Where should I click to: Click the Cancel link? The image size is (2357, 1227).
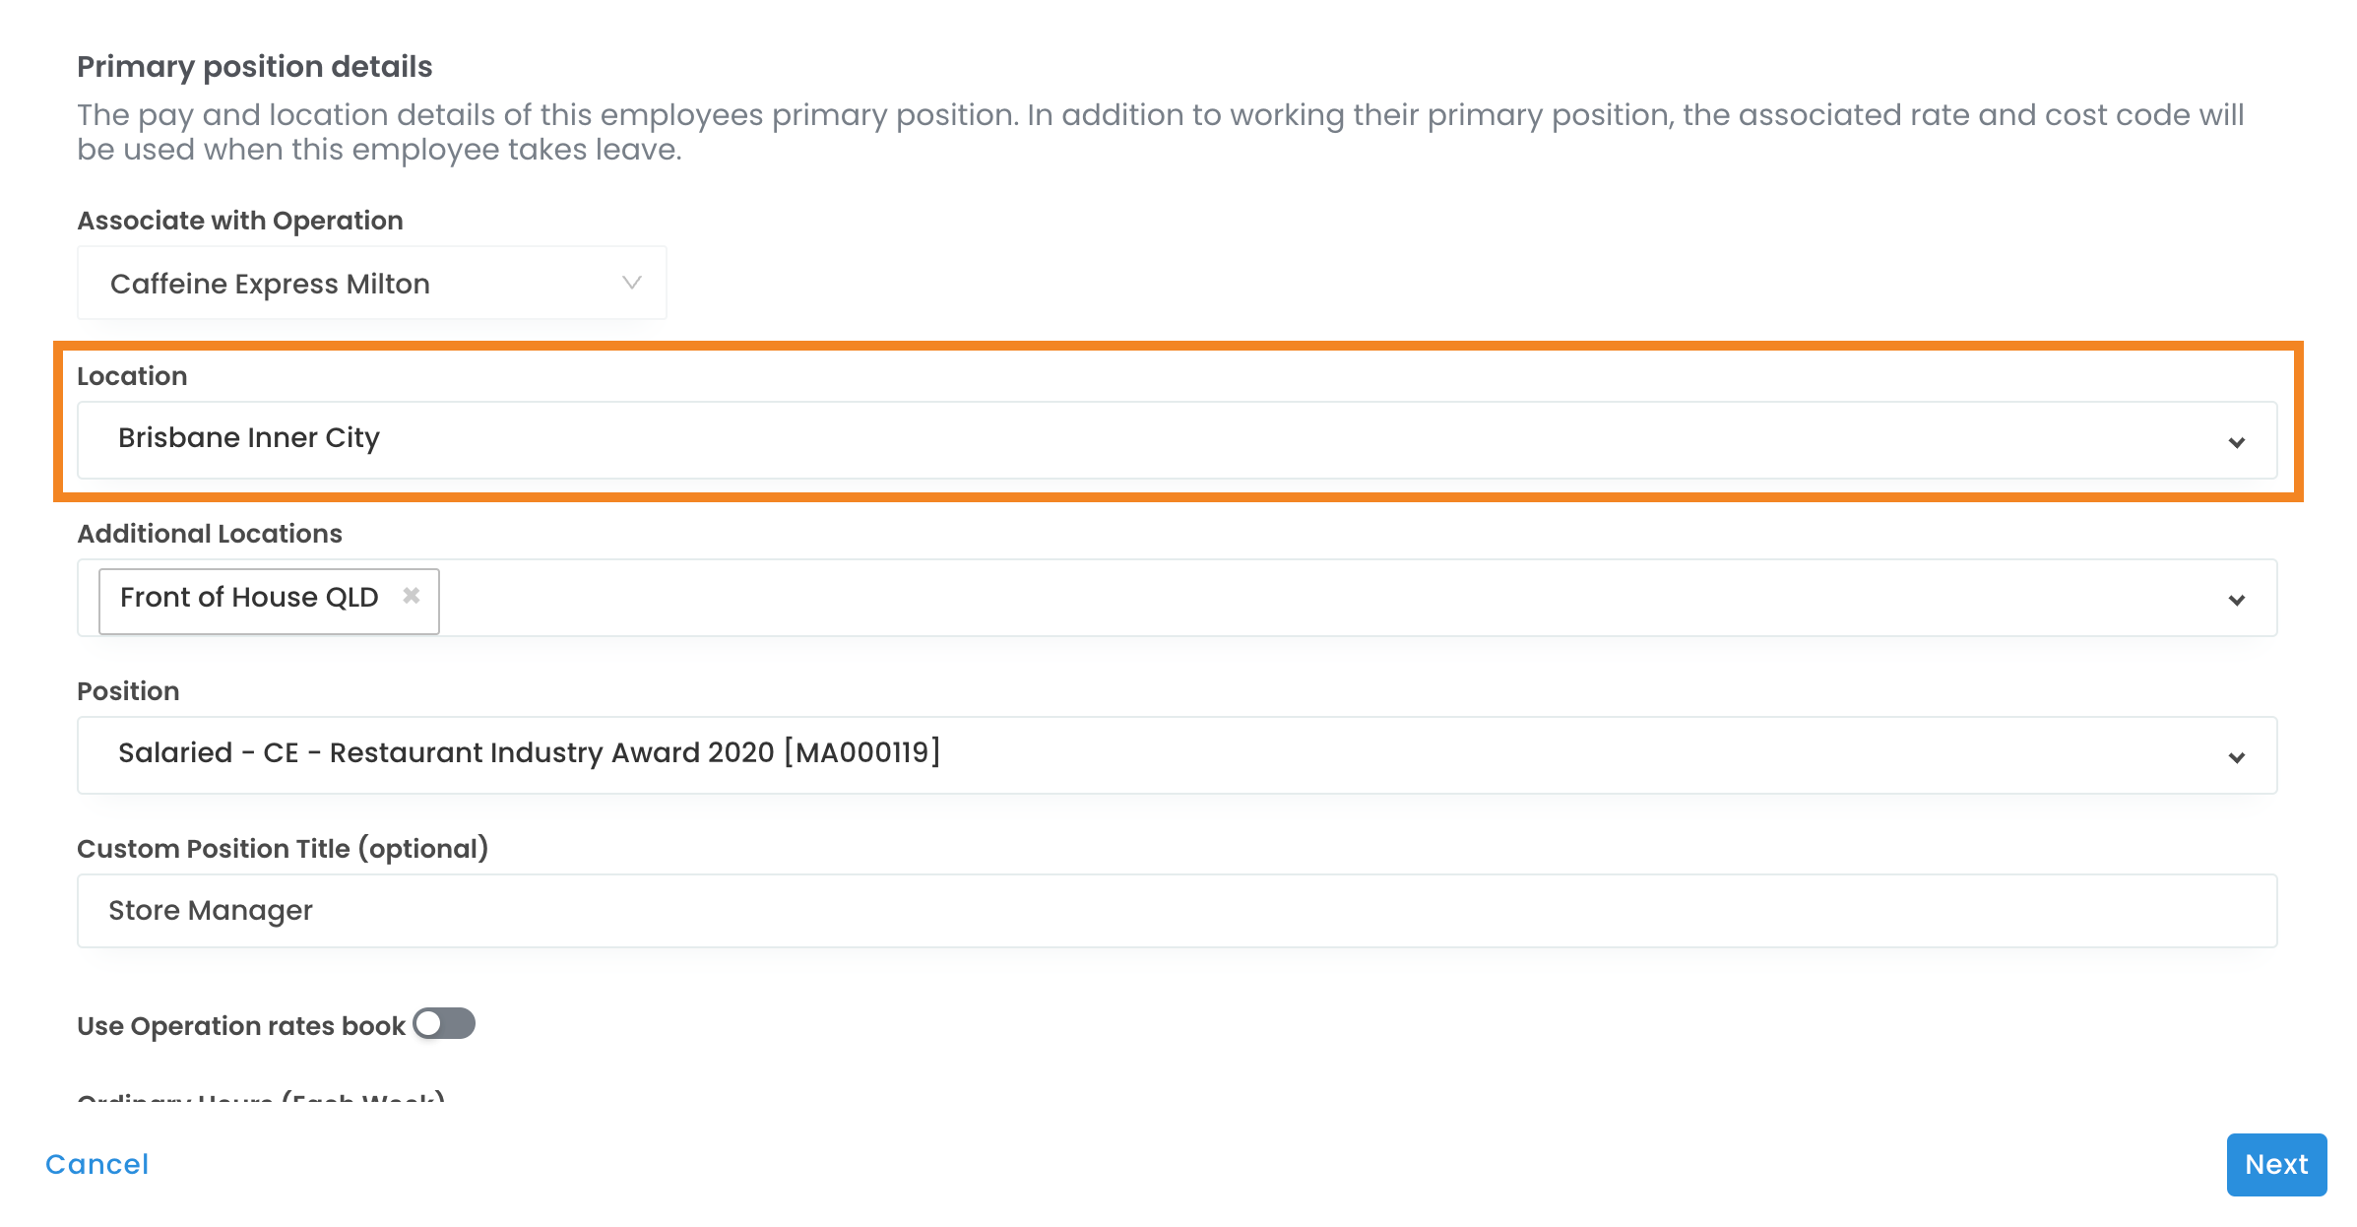(97, 1164)
